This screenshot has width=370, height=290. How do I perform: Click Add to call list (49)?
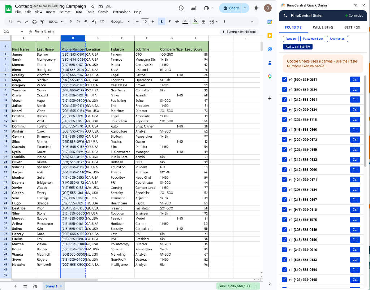298,47
